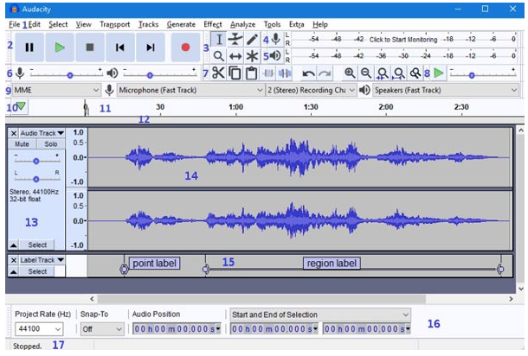Paste with the clipboard icon
This screenshot has width=528, height=356.
click(251, 73)
